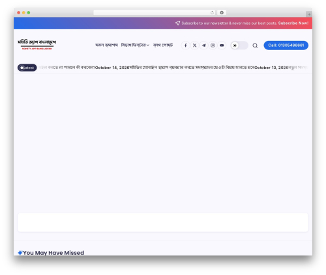Click the Subscribe Now! link
The height and width of the screenshot is (275, 326).
tap(293, 23)
